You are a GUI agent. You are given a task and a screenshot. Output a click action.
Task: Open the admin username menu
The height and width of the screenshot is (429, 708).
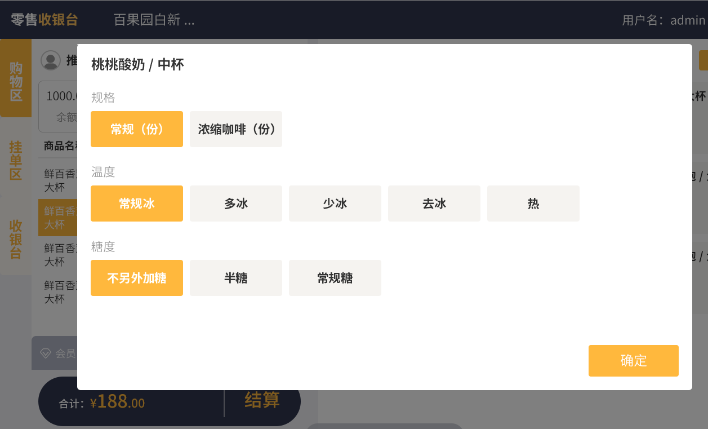coord(664,20)
